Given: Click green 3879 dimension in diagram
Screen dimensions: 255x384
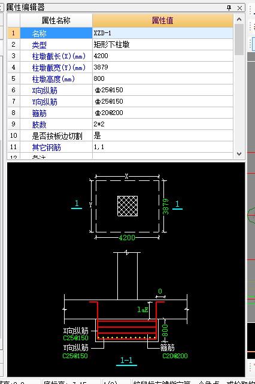Looking at the screenshot, I should tap(166, 207).
